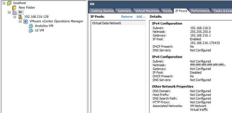232x113 pixels.
Task: Open the Performance tab
Action: (200, 11)
